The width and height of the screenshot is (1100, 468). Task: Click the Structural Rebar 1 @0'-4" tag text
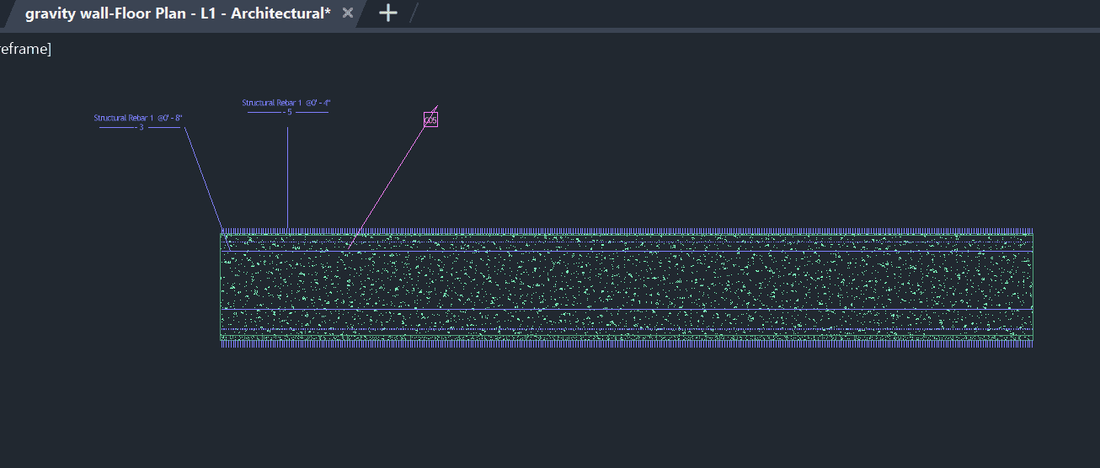pyautogui.click(x=286, y=103)
